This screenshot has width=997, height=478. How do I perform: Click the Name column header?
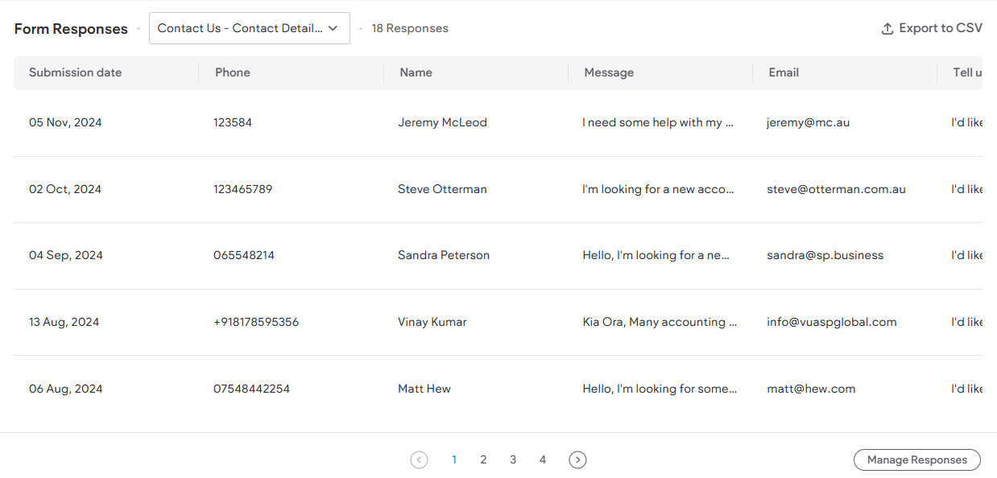coord(416,72)
